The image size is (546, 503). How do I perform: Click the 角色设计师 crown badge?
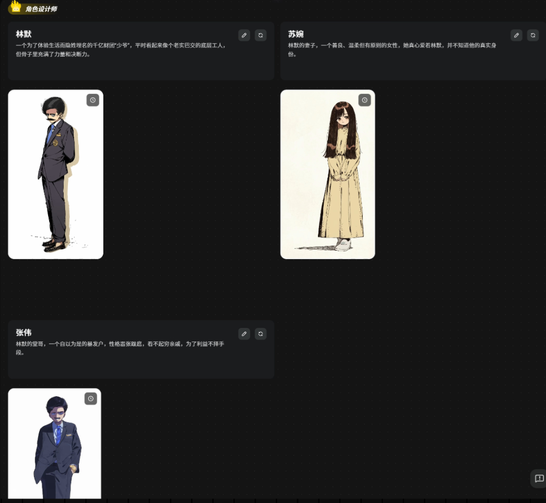[33, 8]
